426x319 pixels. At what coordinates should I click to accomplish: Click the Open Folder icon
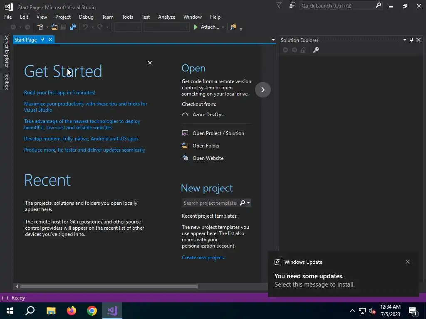click(185, 146)
